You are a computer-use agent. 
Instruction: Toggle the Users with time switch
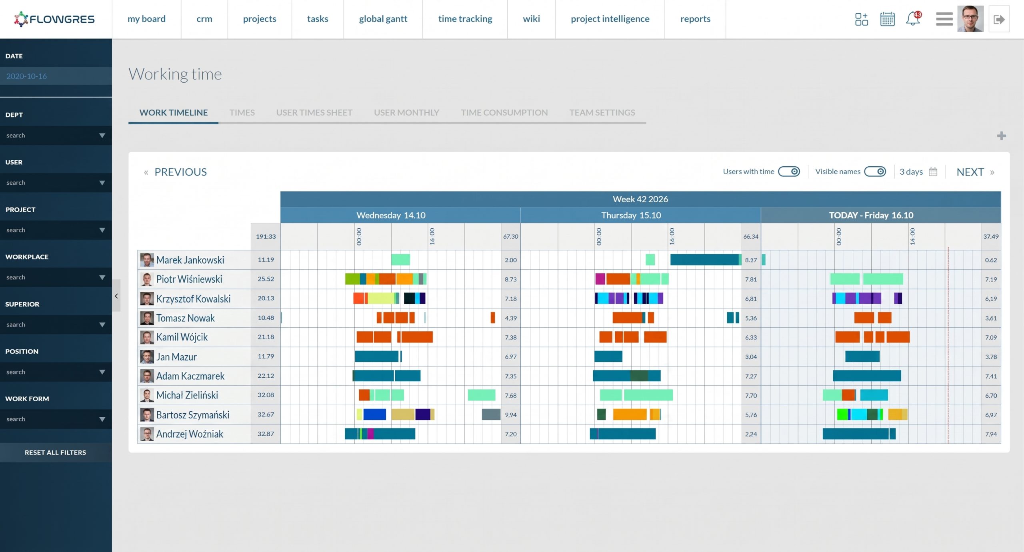point(789,171)
